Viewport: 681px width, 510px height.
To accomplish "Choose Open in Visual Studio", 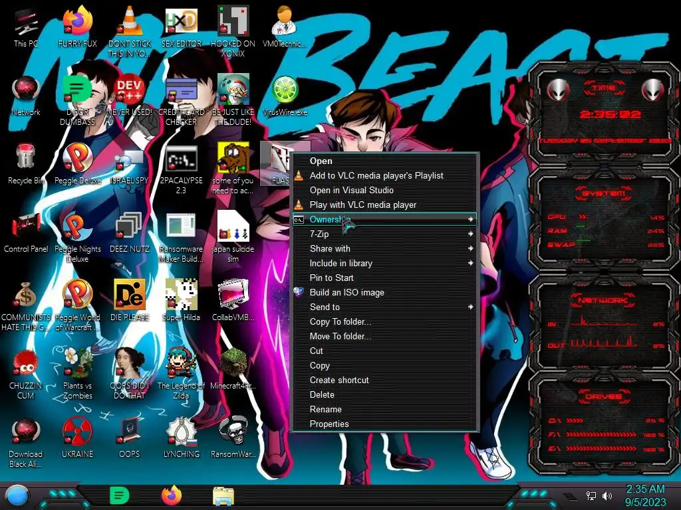I will point(385,191).
